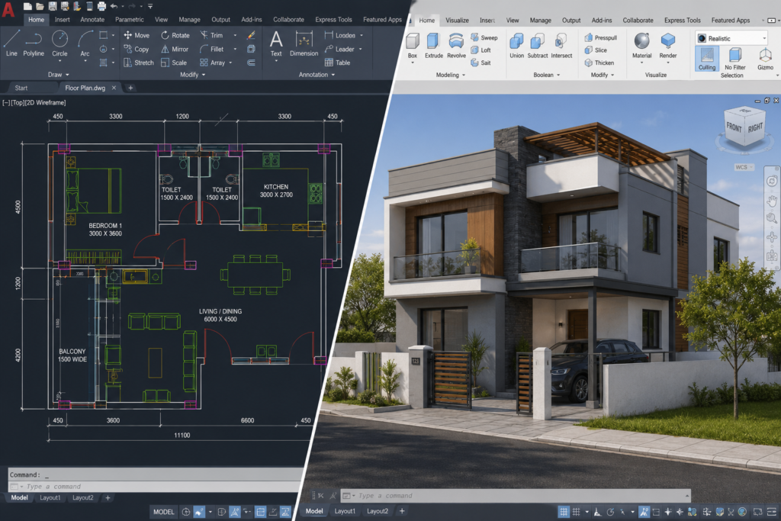Insert a Table from Annotation panel

coord(337,63)
